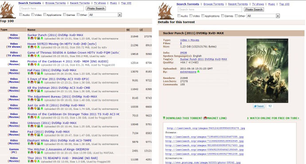Check the Games checkbox on details page
306x164 pixels.
(x=223, y=16)
